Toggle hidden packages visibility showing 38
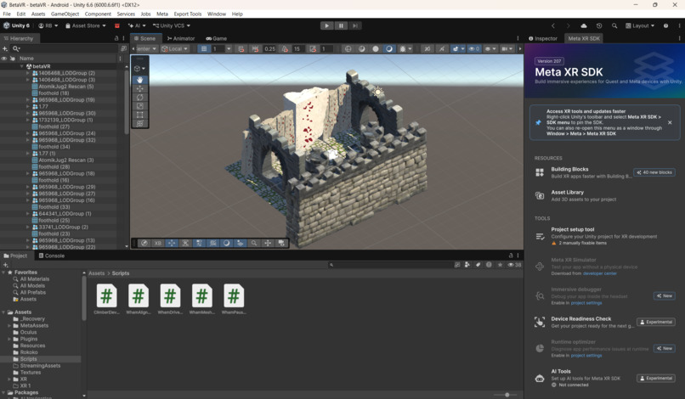The width and height of the screenshot is (685, 399). point(514,265)
